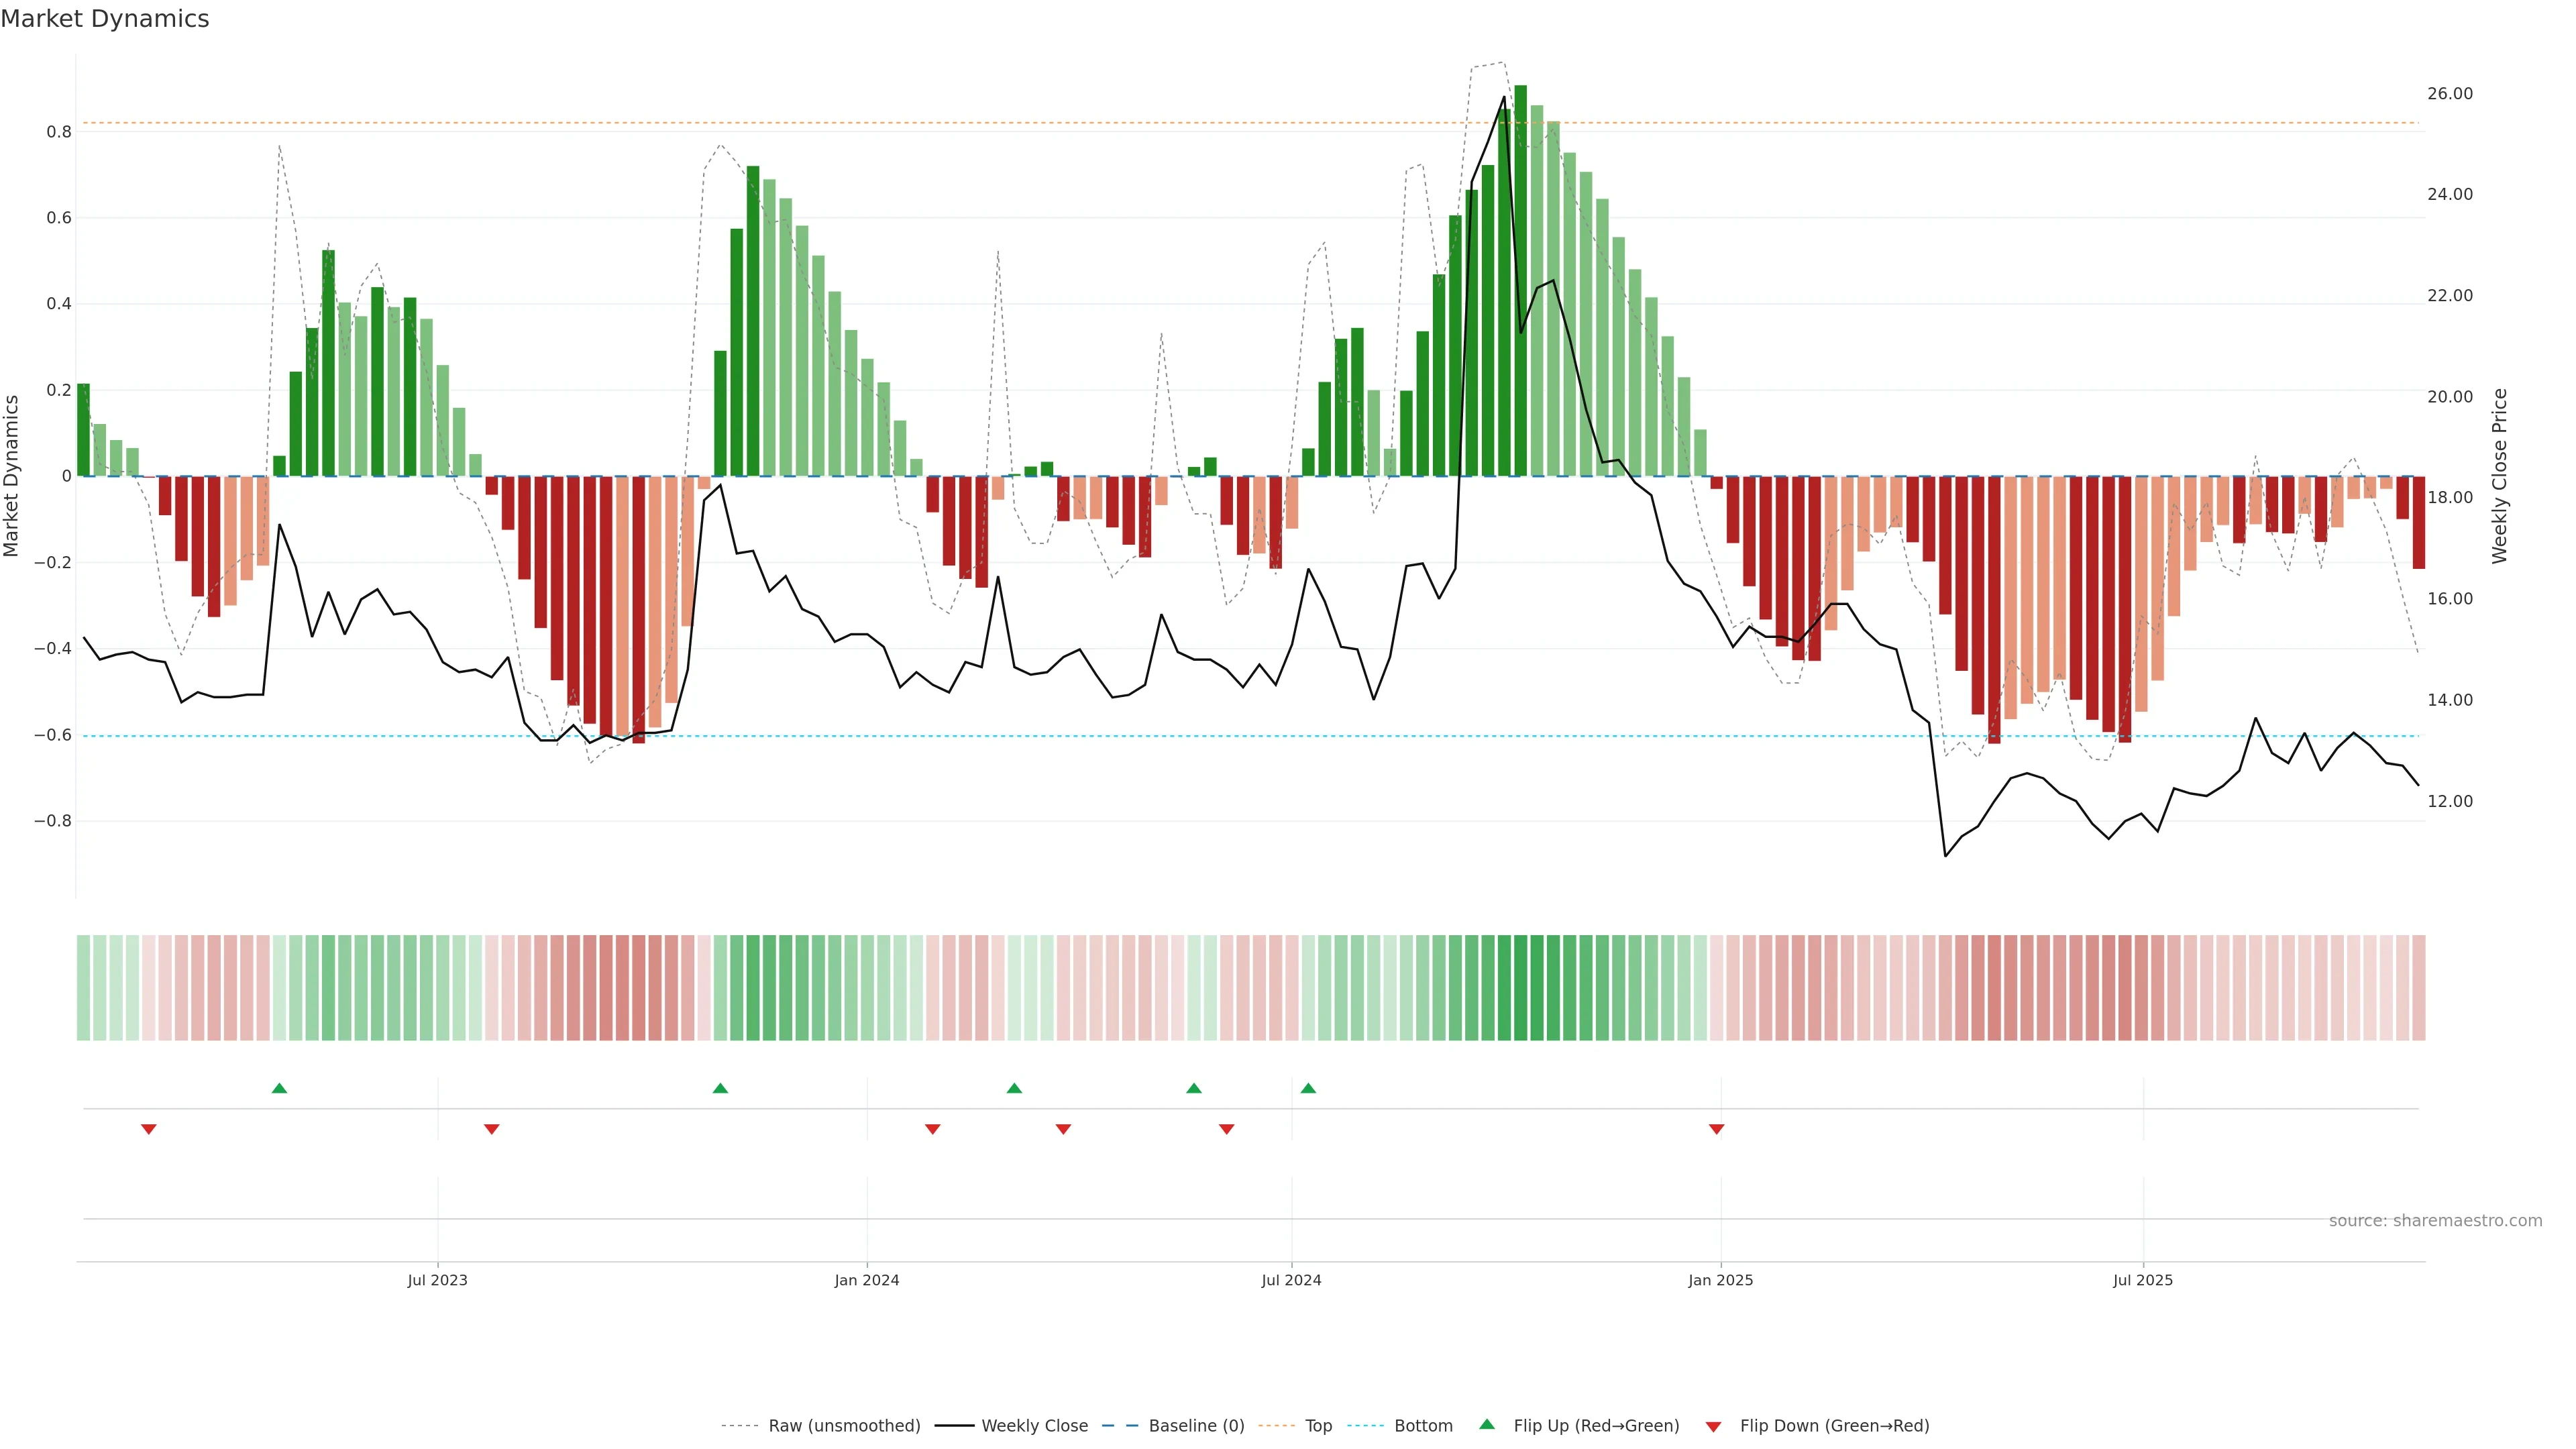Toggle the Top threshold legend entry
Screen dimensions: 2576x1449
pos(1318,1426)
